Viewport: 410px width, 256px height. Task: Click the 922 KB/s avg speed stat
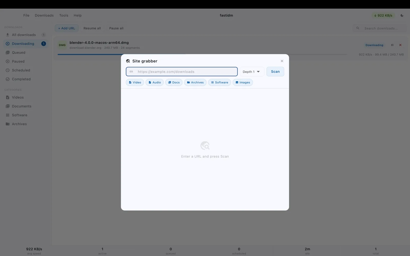tap(34, 251)
